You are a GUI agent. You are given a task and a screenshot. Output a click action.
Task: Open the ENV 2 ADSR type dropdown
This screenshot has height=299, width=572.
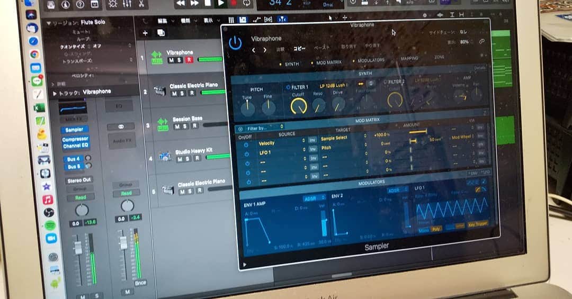(x=398, y=191)
